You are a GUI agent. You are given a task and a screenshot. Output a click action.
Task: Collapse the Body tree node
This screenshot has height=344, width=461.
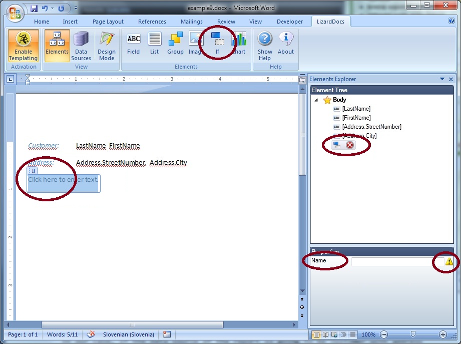(x=316, y=100)
